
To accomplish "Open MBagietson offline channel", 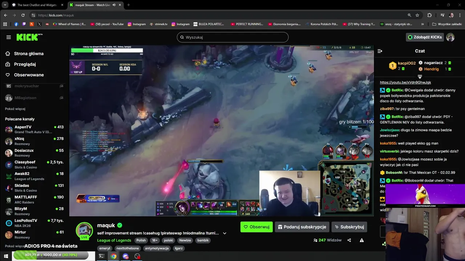I will tap(35, 98).
